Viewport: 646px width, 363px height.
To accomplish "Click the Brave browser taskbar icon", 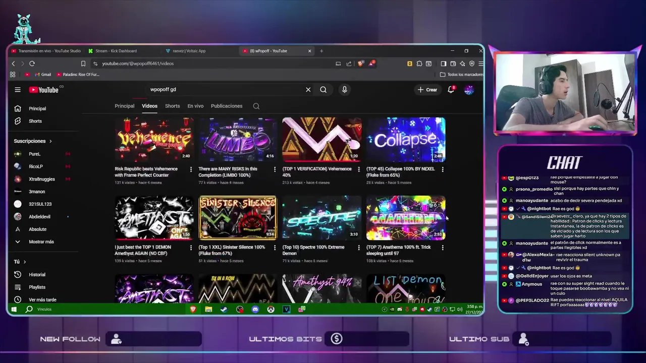I will [x=193, y=309].
